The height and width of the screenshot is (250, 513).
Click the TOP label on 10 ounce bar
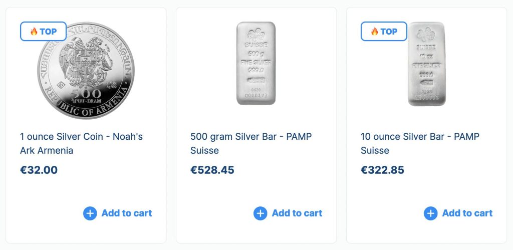389,32
